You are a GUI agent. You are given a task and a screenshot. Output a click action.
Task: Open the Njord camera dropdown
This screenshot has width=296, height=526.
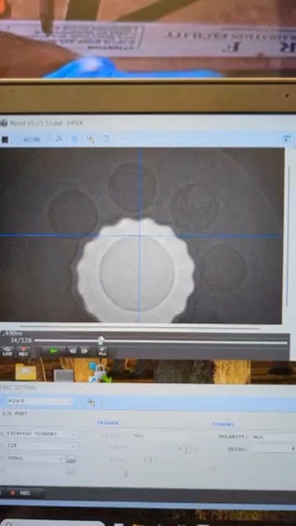point(39,401)
